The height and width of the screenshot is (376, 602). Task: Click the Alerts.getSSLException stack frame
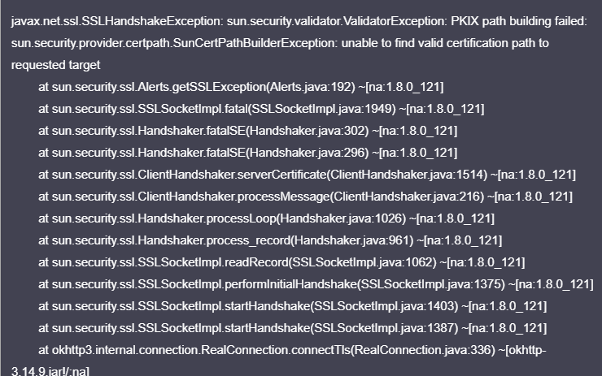coord(241,87)
